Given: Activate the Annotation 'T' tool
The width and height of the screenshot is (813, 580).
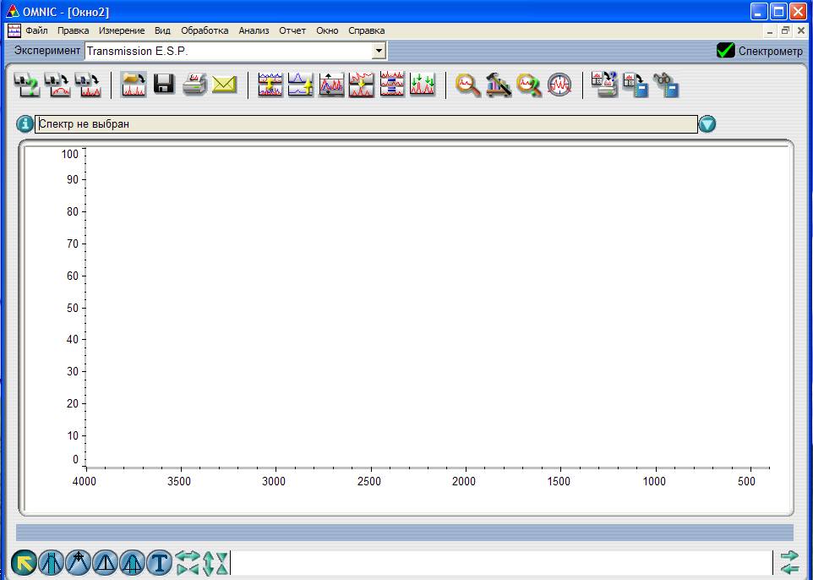Looking at the screenshot, I should click(x=159, y=563).
